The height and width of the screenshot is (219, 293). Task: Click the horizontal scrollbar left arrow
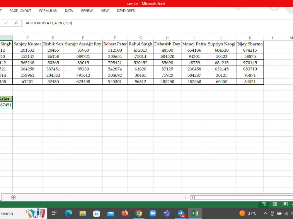click(x=192, y=197)
